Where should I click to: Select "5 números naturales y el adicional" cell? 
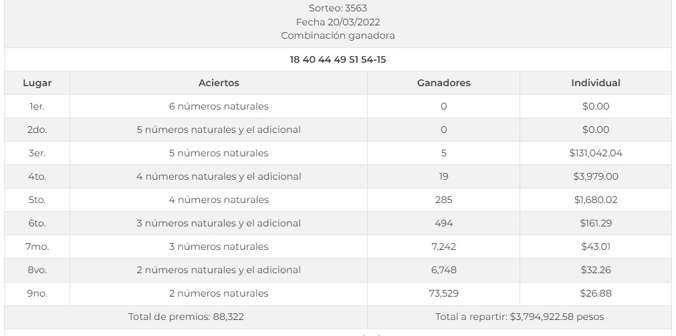pyautogui.click(x=219, y=130)
